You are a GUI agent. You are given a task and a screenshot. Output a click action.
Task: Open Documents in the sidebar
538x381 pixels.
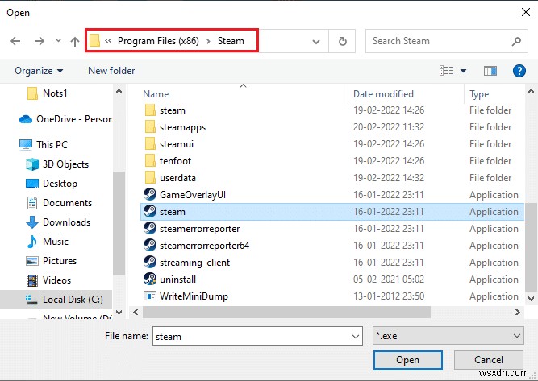coord(59,203)
